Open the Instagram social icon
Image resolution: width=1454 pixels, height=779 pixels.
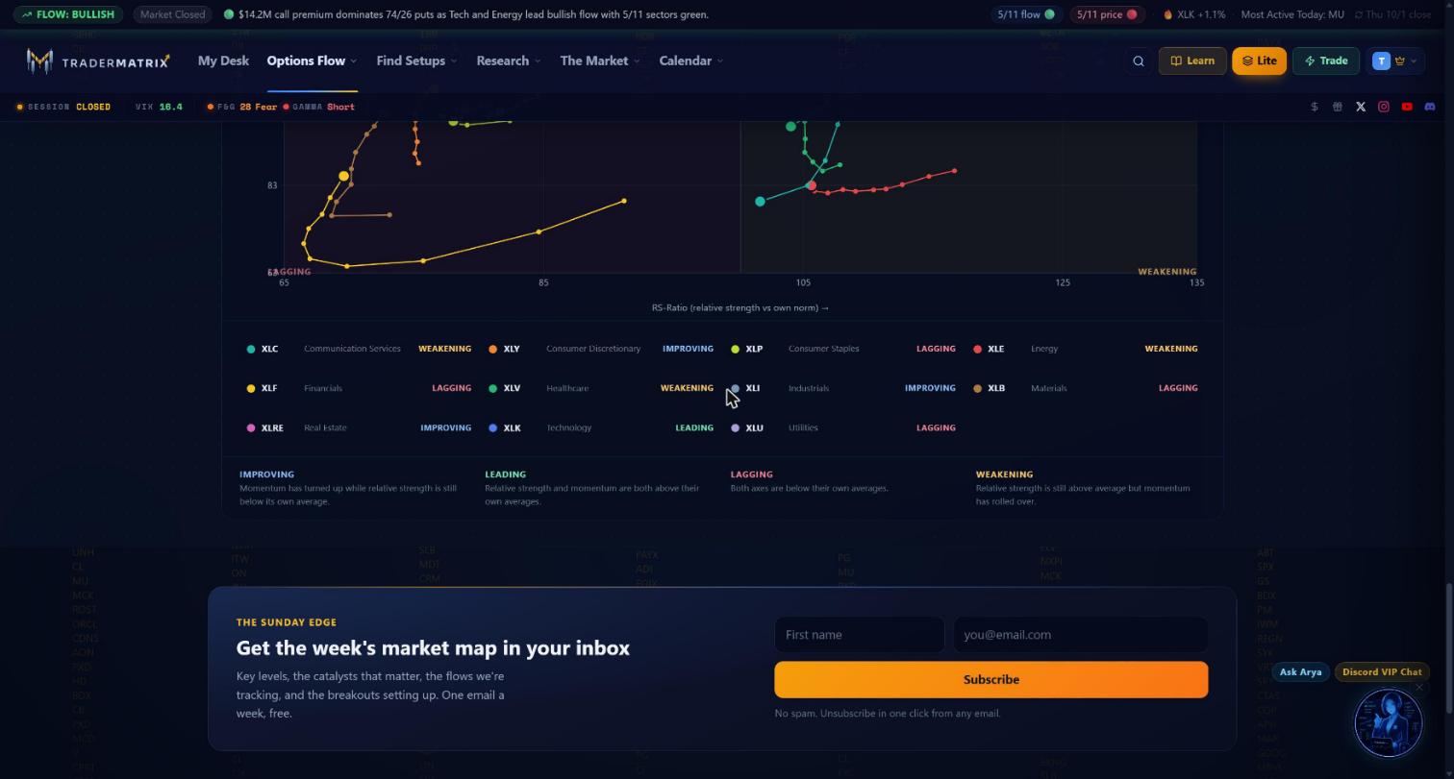[x=1384, y=107]
